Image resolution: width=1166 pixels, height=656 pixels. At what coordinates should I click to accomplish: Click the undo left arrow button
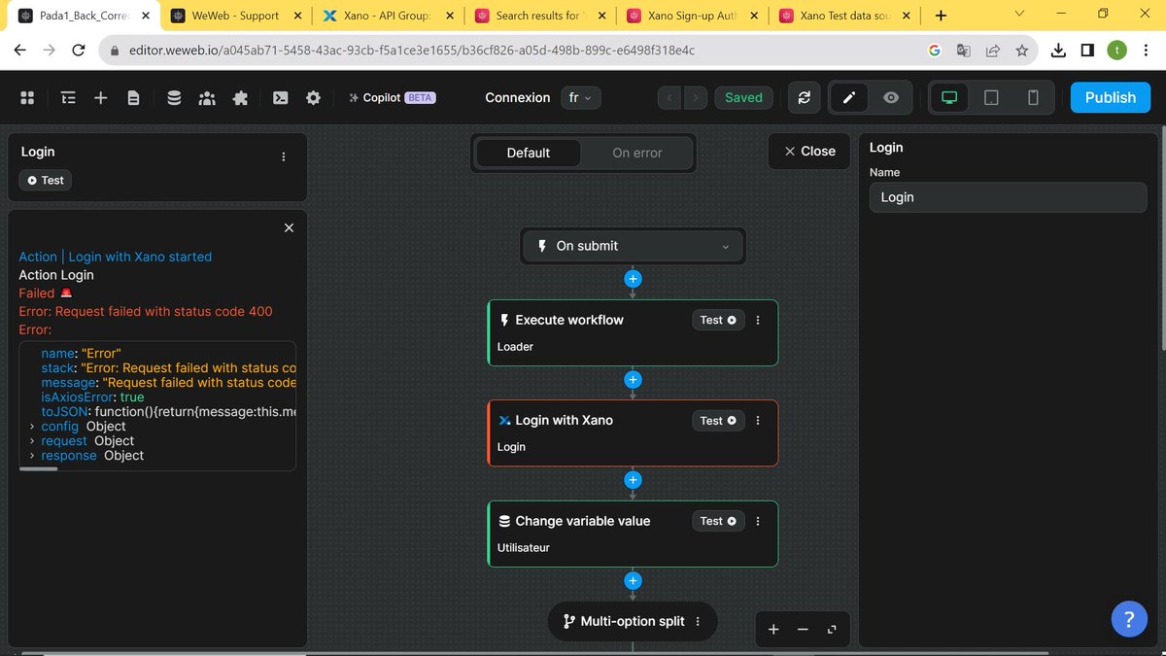pos(669,97)
